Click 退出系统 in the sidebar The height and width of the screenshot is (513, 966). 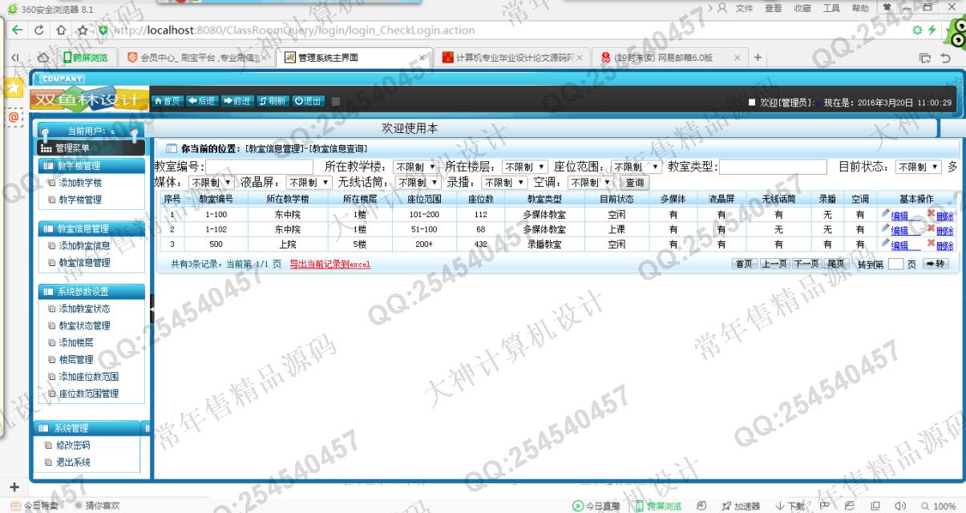point(73,462)
